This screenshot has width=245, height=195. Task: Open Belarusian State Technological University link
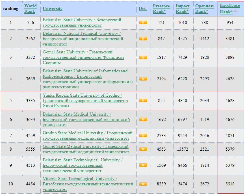pyautogui.click(x=83, y=165)
